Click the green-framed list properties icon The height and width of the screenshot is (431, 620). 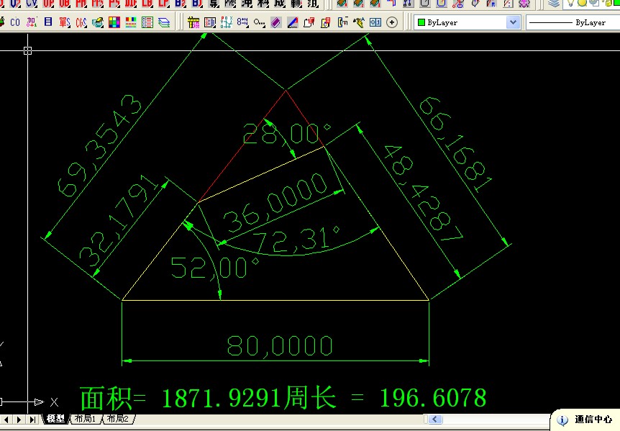pyautogui.click(x=147, y=22)
